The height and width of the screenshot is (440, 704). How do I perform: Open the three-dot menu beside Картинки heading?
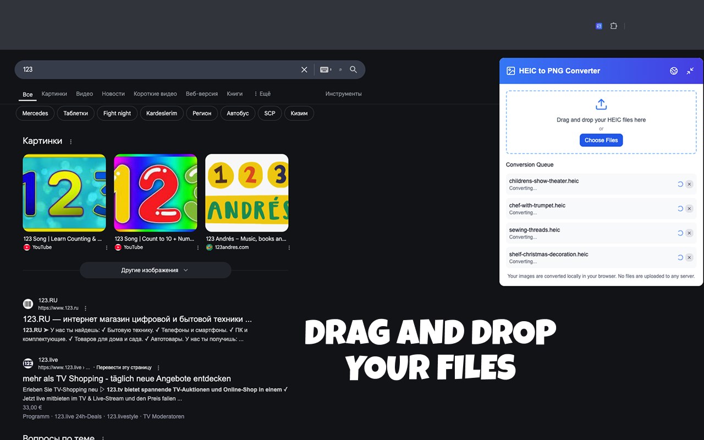(x=70, y=141)
